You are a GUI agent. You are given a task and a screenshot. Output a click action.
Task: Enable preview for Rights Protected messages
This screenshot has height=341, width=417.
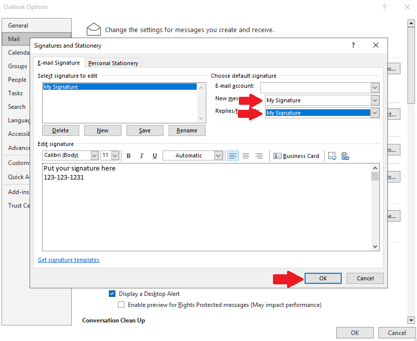121,304
